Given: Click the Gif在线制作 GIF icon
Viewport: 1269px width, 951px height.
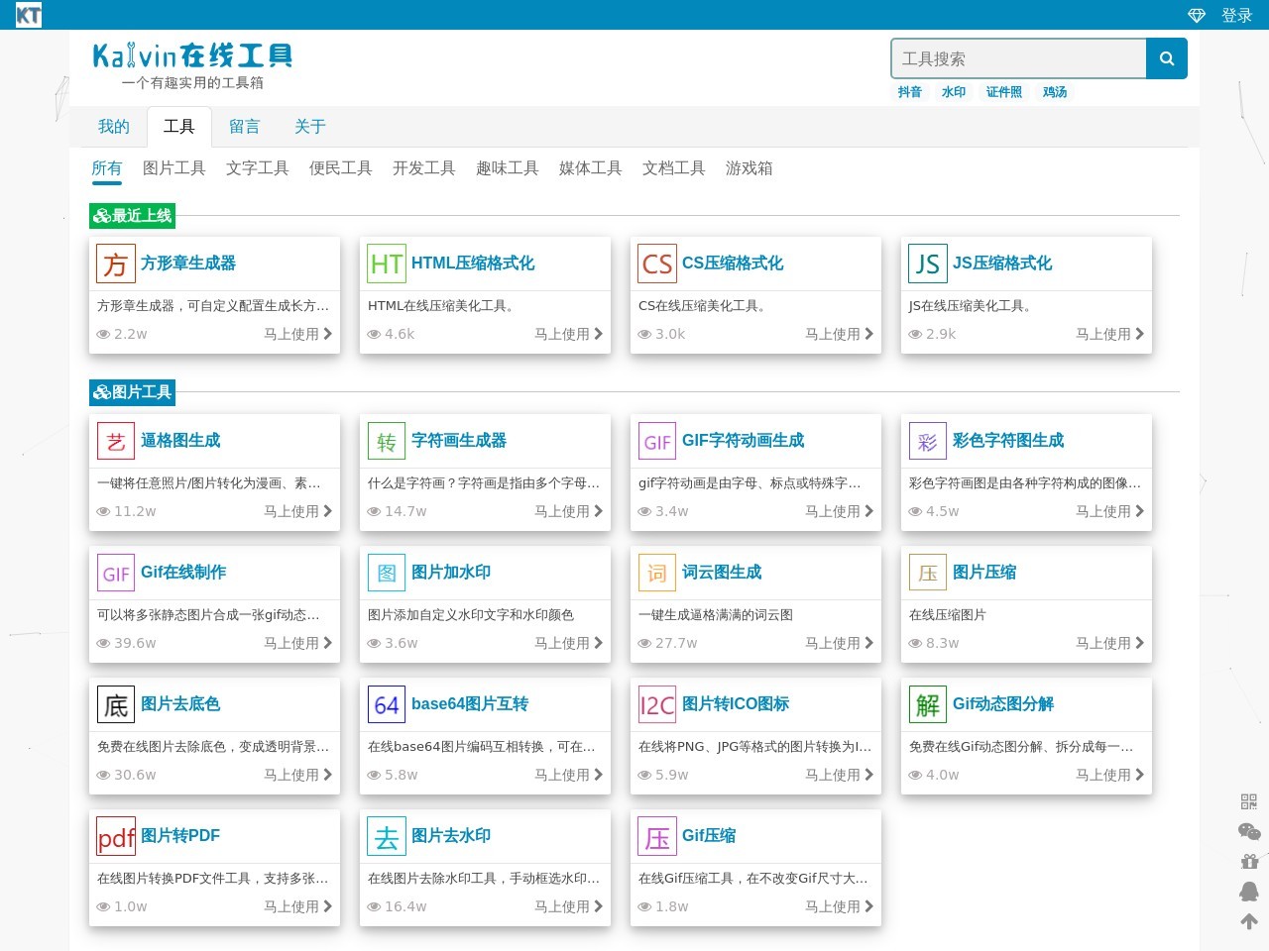Looking at the screenshot, I should click(116, 573).
